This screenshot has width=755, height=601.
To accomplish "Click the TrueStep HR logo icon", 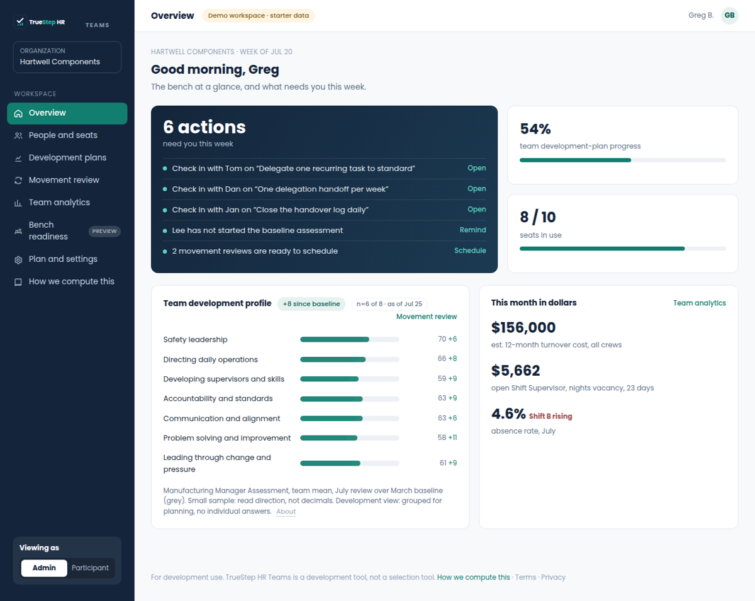I will click(x=21, y=22).
